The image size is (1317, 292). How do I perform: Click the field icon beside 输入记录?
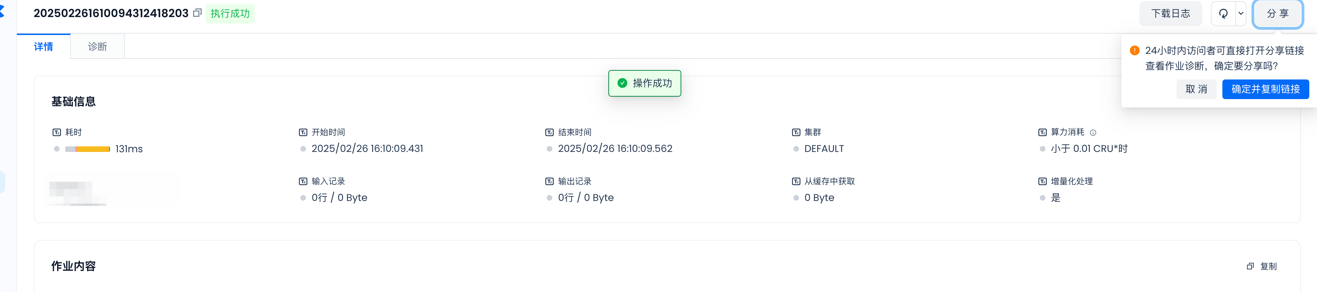coord(303,182)
